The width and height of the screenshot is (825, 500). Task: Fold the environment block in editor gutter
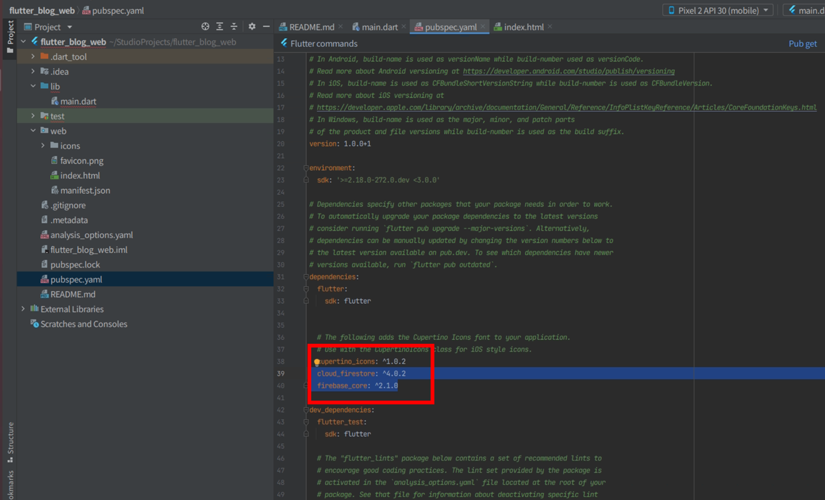pyautogui.click(x=306, y=168)
